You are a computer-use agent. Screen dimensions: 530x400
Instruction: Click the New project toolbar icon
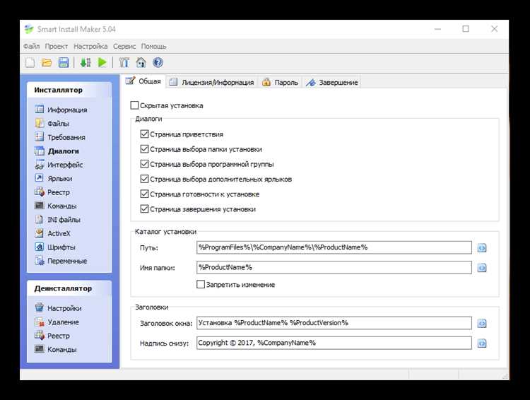[30, 62]
